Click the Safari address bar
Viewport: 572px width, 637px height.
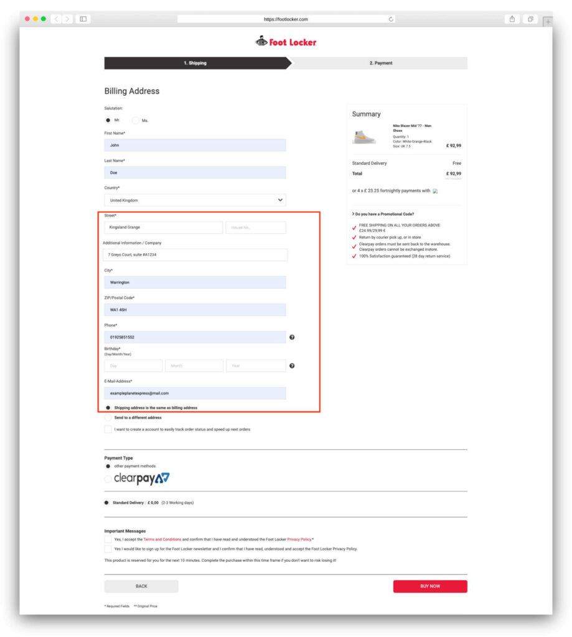click(x=286, y=19)
